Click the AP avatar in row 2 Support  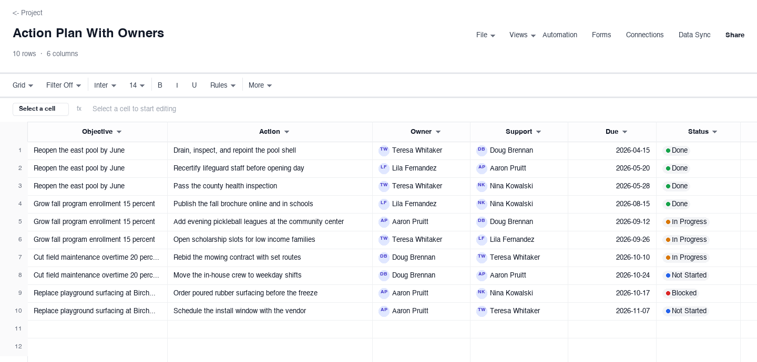pos(482,168)
